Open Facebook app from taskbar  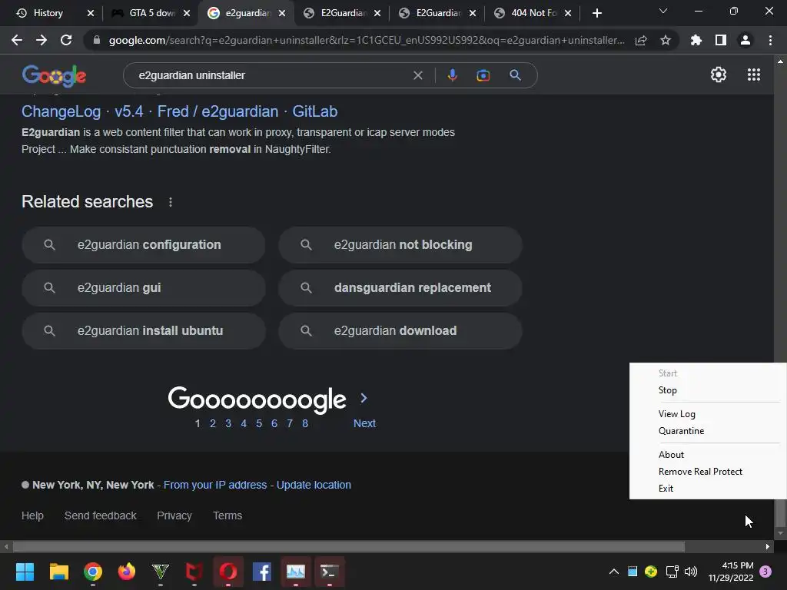(262, 572)
